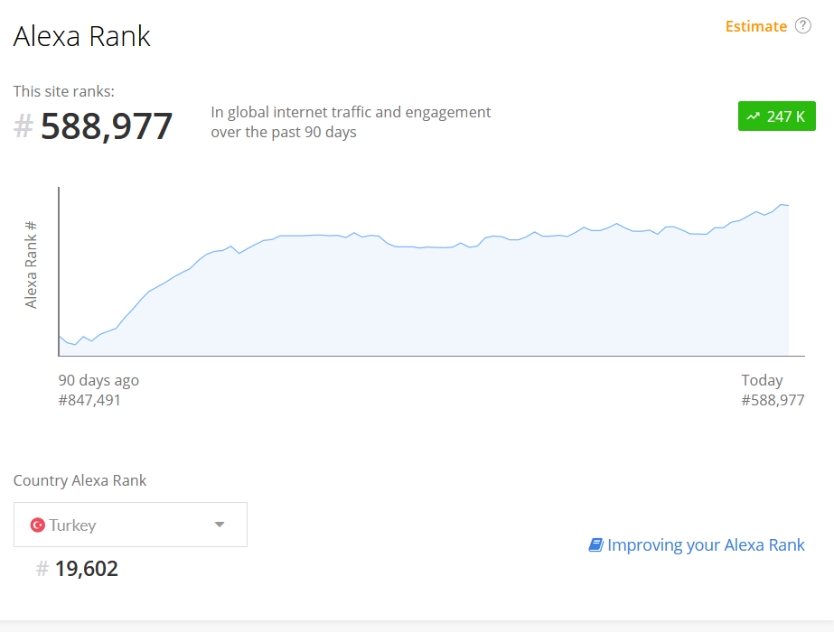Click the lowest dip at chart start
The image size is (834, 632).
pos(75,344)
